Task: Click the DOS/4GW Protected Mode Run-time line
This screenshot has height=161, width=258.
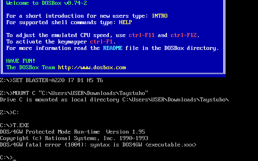Action: 73,132
